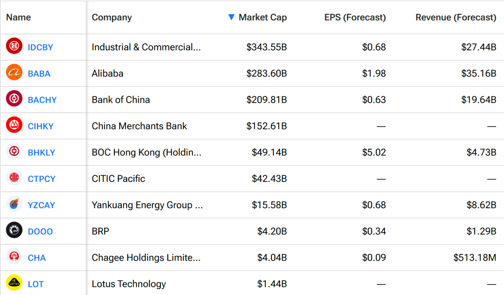Open the LOT ticker link
The width and height of the screenshot is (504, 295).
tap(36, 285)
